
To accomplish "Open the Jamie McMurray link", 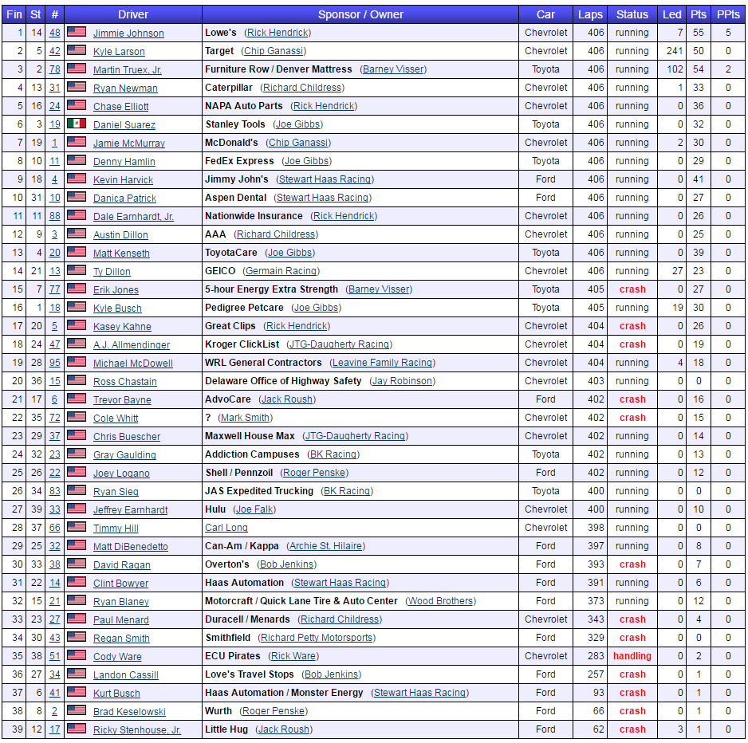I will [x=129, y=143].
